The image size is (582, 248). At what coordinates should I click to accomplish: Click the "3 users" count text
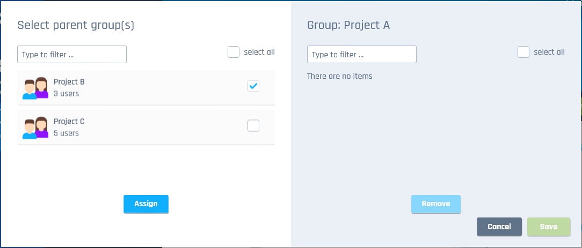tap(66, 94)
